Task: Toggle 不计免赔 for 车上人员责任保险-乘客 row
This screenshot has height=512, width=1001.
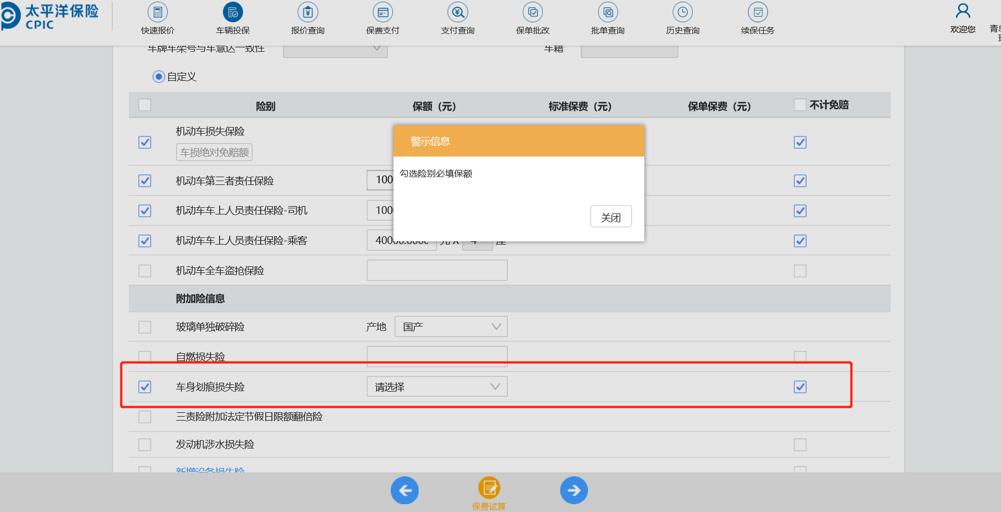Action: tap(800, 241)
